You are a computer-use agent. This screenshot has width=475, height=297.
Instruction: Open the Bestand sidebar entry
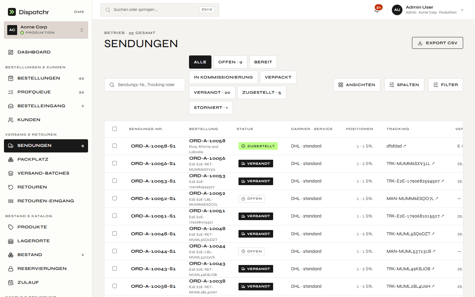click(x=46, y=255)
